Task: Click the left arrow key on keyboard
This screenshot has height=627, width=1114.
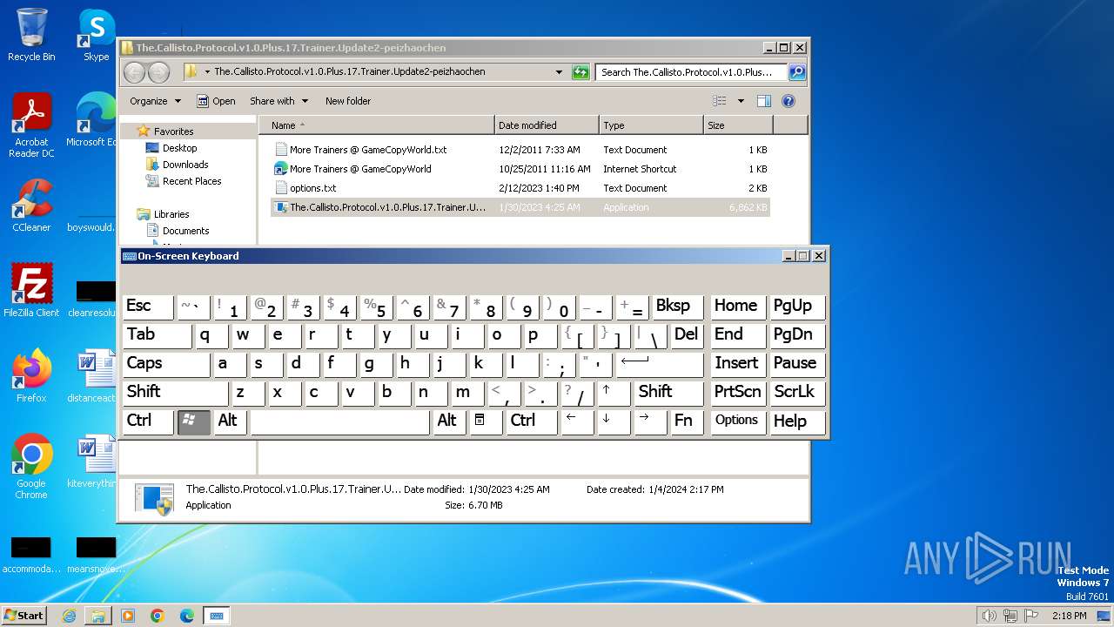Action: (578, 421)
